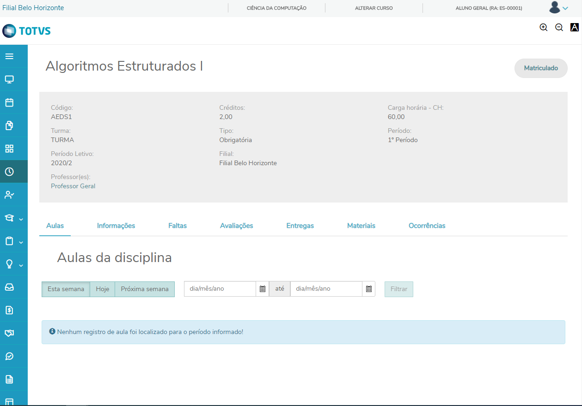Click ALUNO GERAL (RA: ES-00001) label
This screenshot has width=582, height=406.
coord(489,8)
